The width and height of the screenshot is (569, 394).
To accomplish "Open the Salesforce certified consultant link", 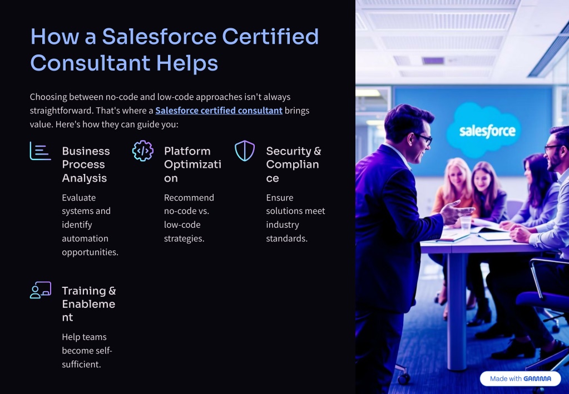I will [219, 111].
